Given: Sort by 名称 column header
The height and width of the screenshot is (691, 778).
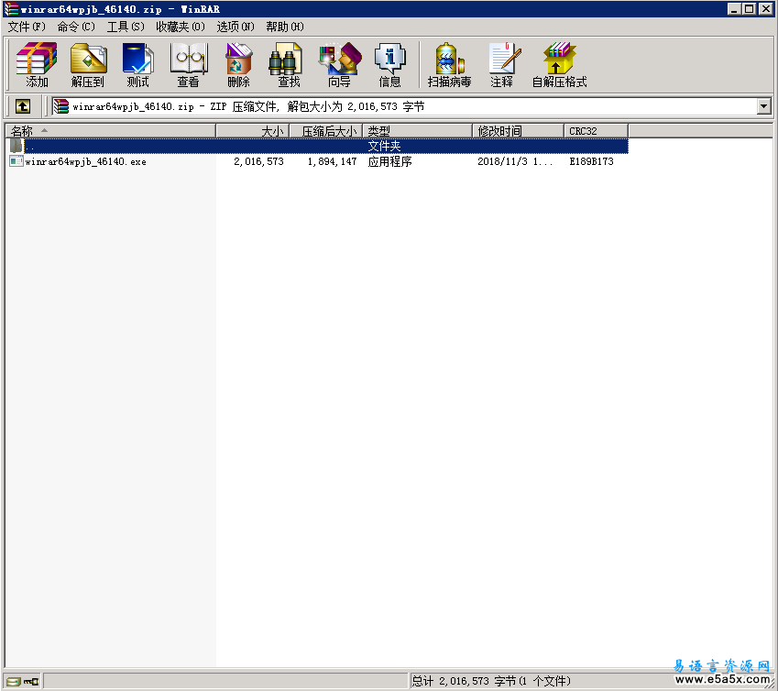Looking at the screenshot, I should tap(111, 131).
